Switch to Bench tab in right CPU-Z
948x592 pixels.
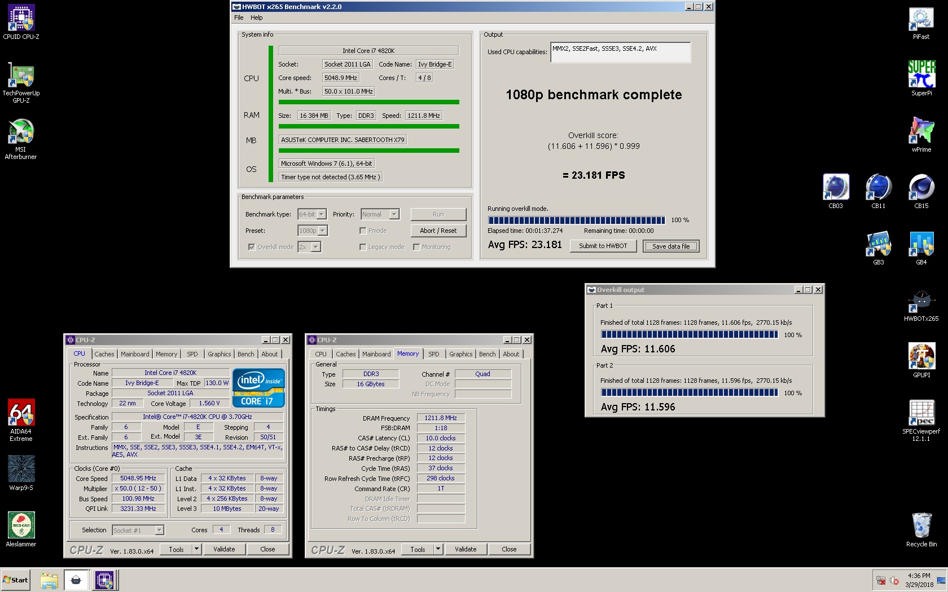point(488,354)
